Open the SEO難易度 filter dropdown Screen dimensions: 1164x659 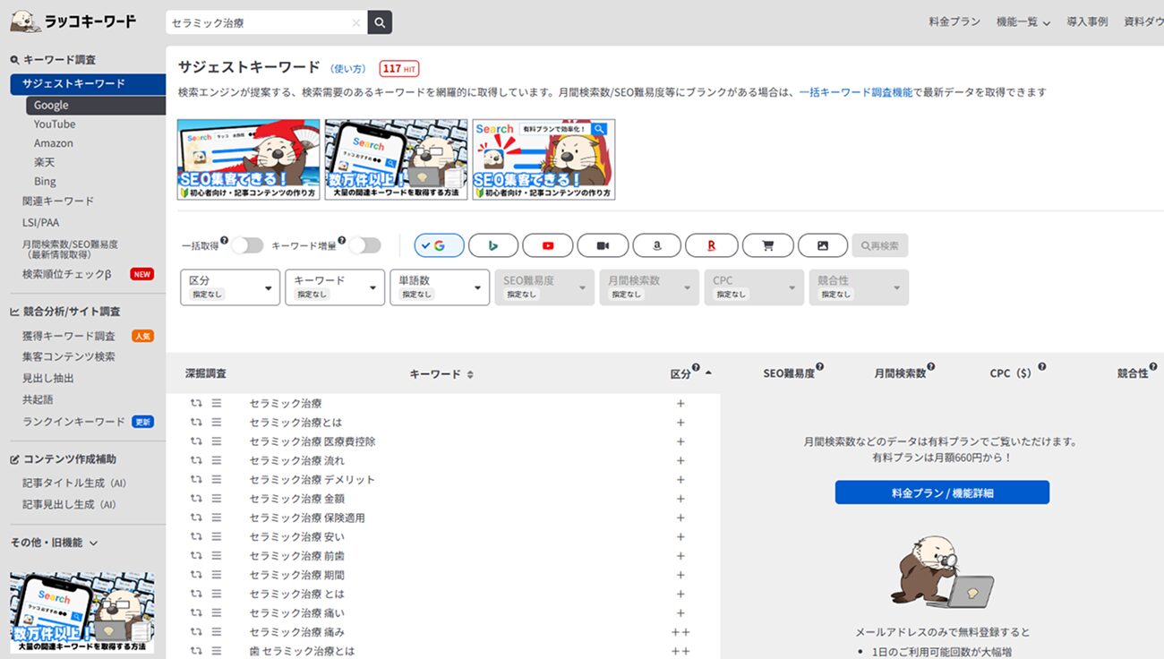click(544, 287)
